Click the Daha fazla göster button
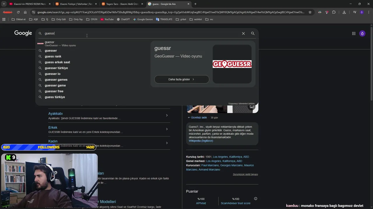The height and width of the screenshot is (209, 373). [x=182, y=79]
